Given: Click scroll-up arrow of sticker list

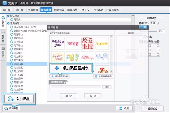Looking at the screenshot, I should coord(112,37).
